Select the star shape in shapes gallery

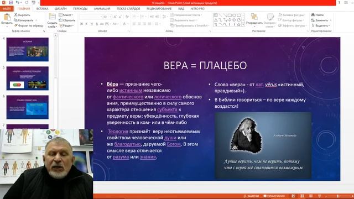pyautogui.click(x=238, y=24)
